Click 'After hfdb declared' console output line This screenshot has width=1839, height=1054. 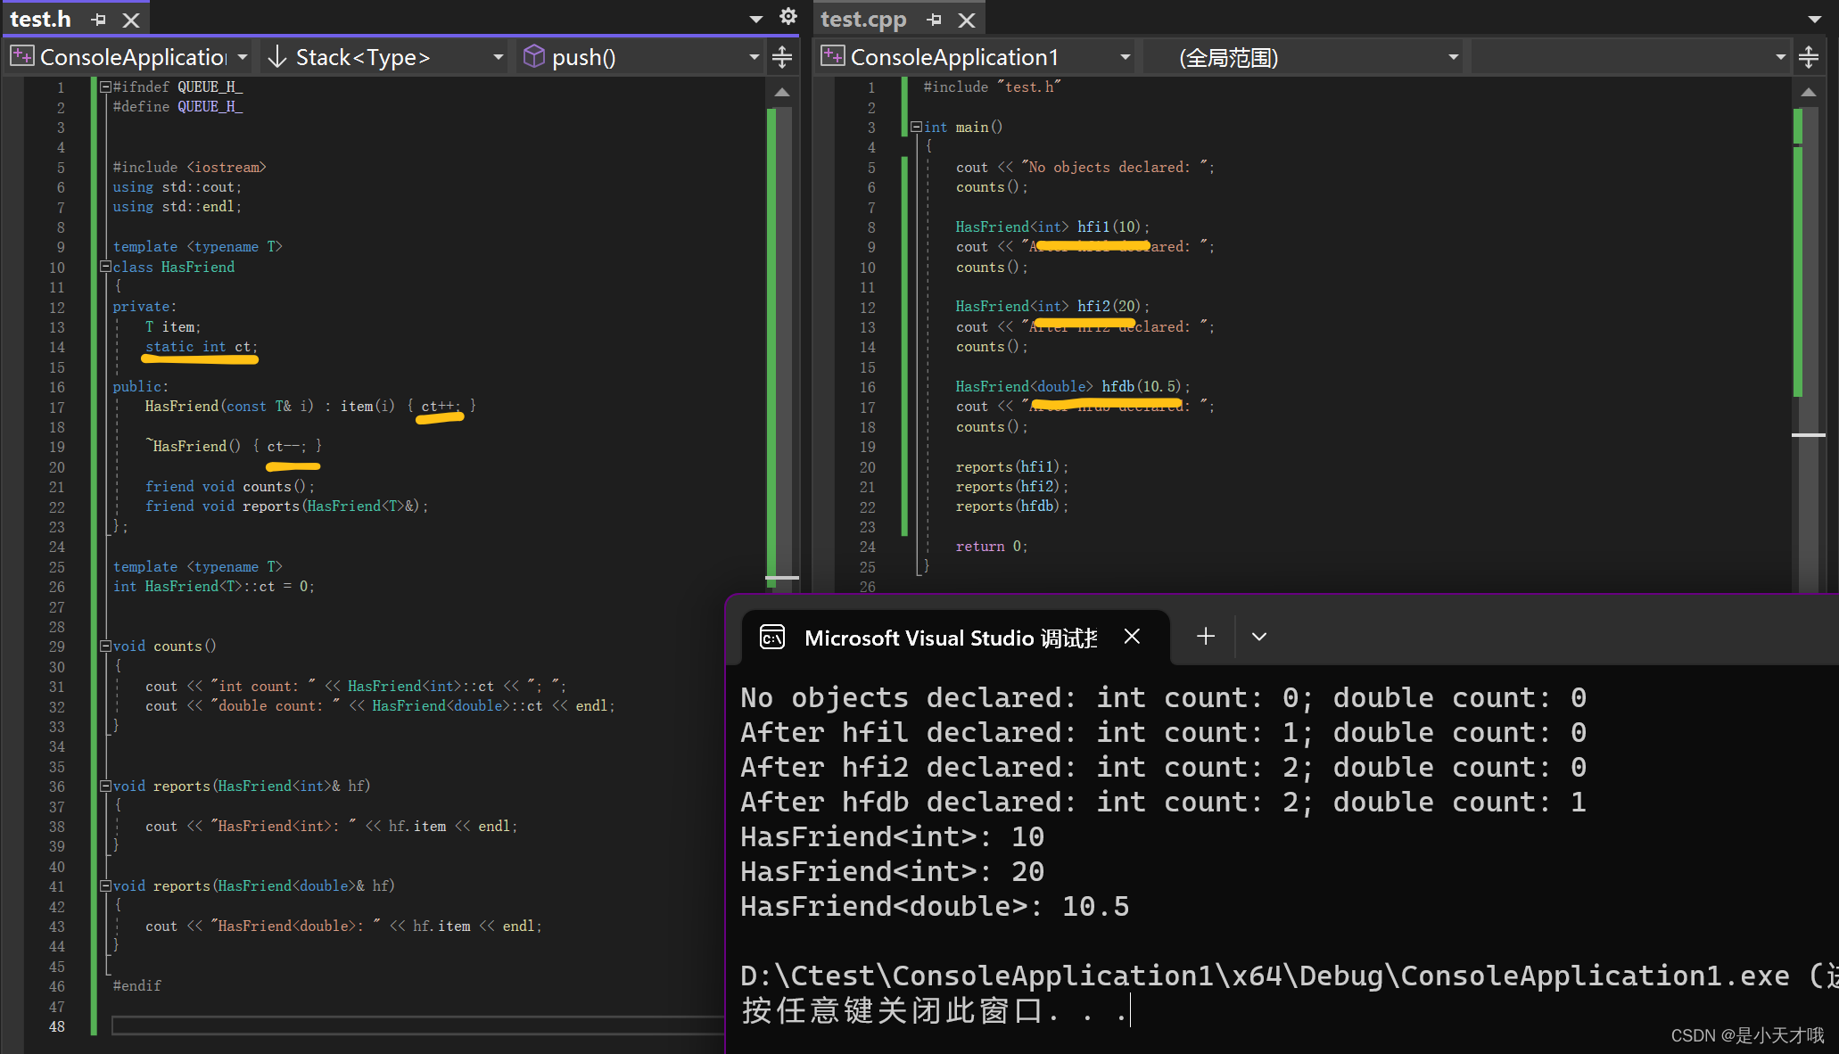tap(1164, 803)
